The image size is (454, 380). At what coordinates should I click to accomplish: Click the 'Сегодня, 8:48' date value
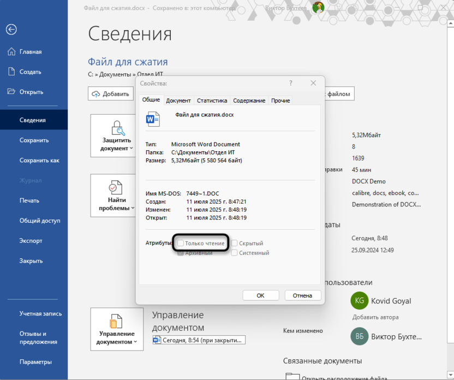click(369, 238)
